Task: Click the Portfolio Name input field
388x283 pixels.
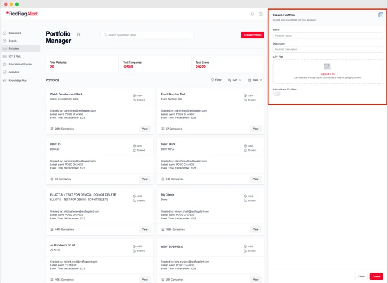Action: tap(328, 36)
